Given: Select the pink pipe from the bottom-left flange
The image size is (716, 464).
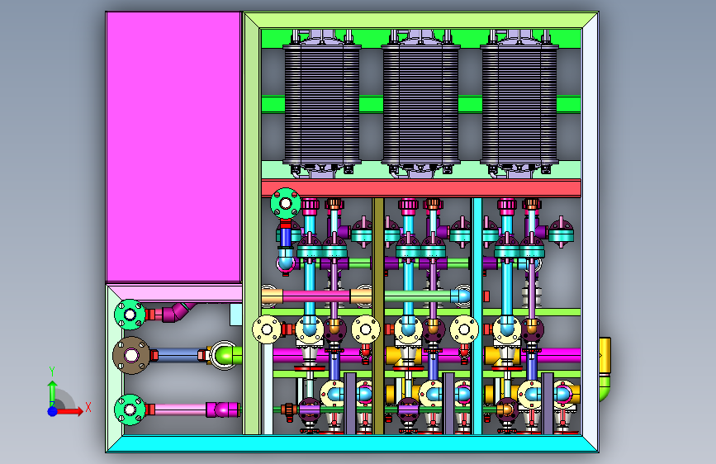Looking at the screenshot, I should (180, 410).
